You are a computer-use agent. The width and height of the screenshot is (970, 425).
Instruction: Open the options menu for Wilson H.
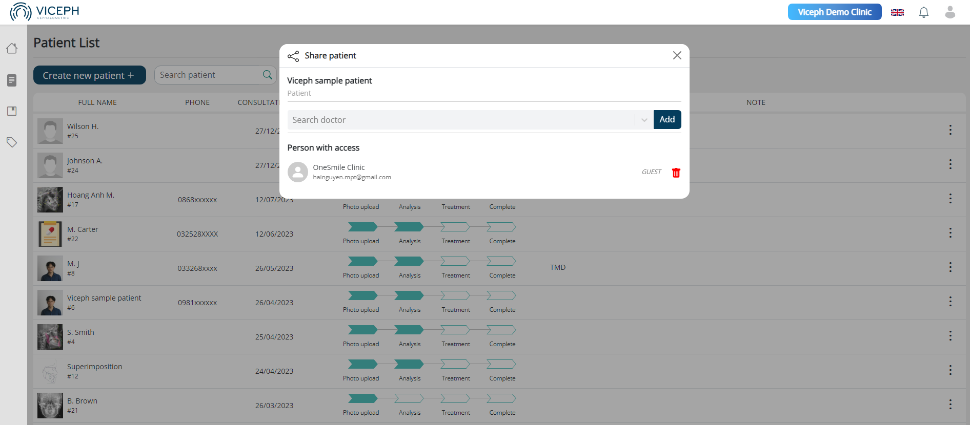point(949,130)
